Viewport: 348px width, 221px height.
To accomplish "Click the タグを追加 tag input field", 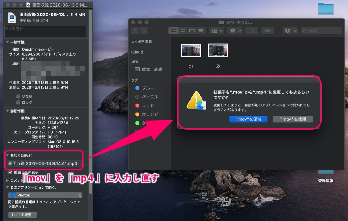I will click(x=45, y=31).
